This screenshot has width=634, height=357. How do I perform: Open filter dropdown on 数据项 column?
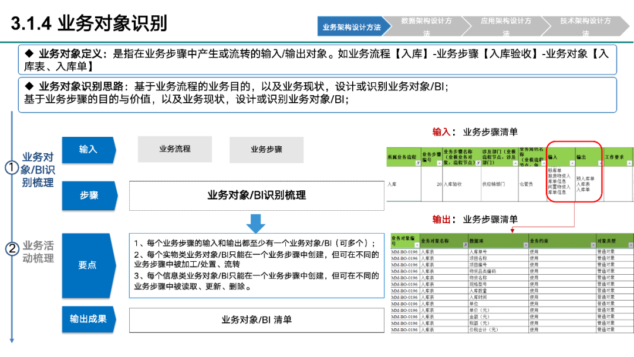(x=525, y=245)
